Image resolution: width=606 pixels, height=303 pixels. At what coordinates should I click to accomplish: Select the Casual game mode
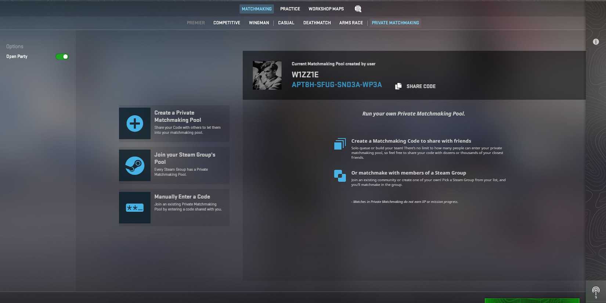(x=286, y=23)
